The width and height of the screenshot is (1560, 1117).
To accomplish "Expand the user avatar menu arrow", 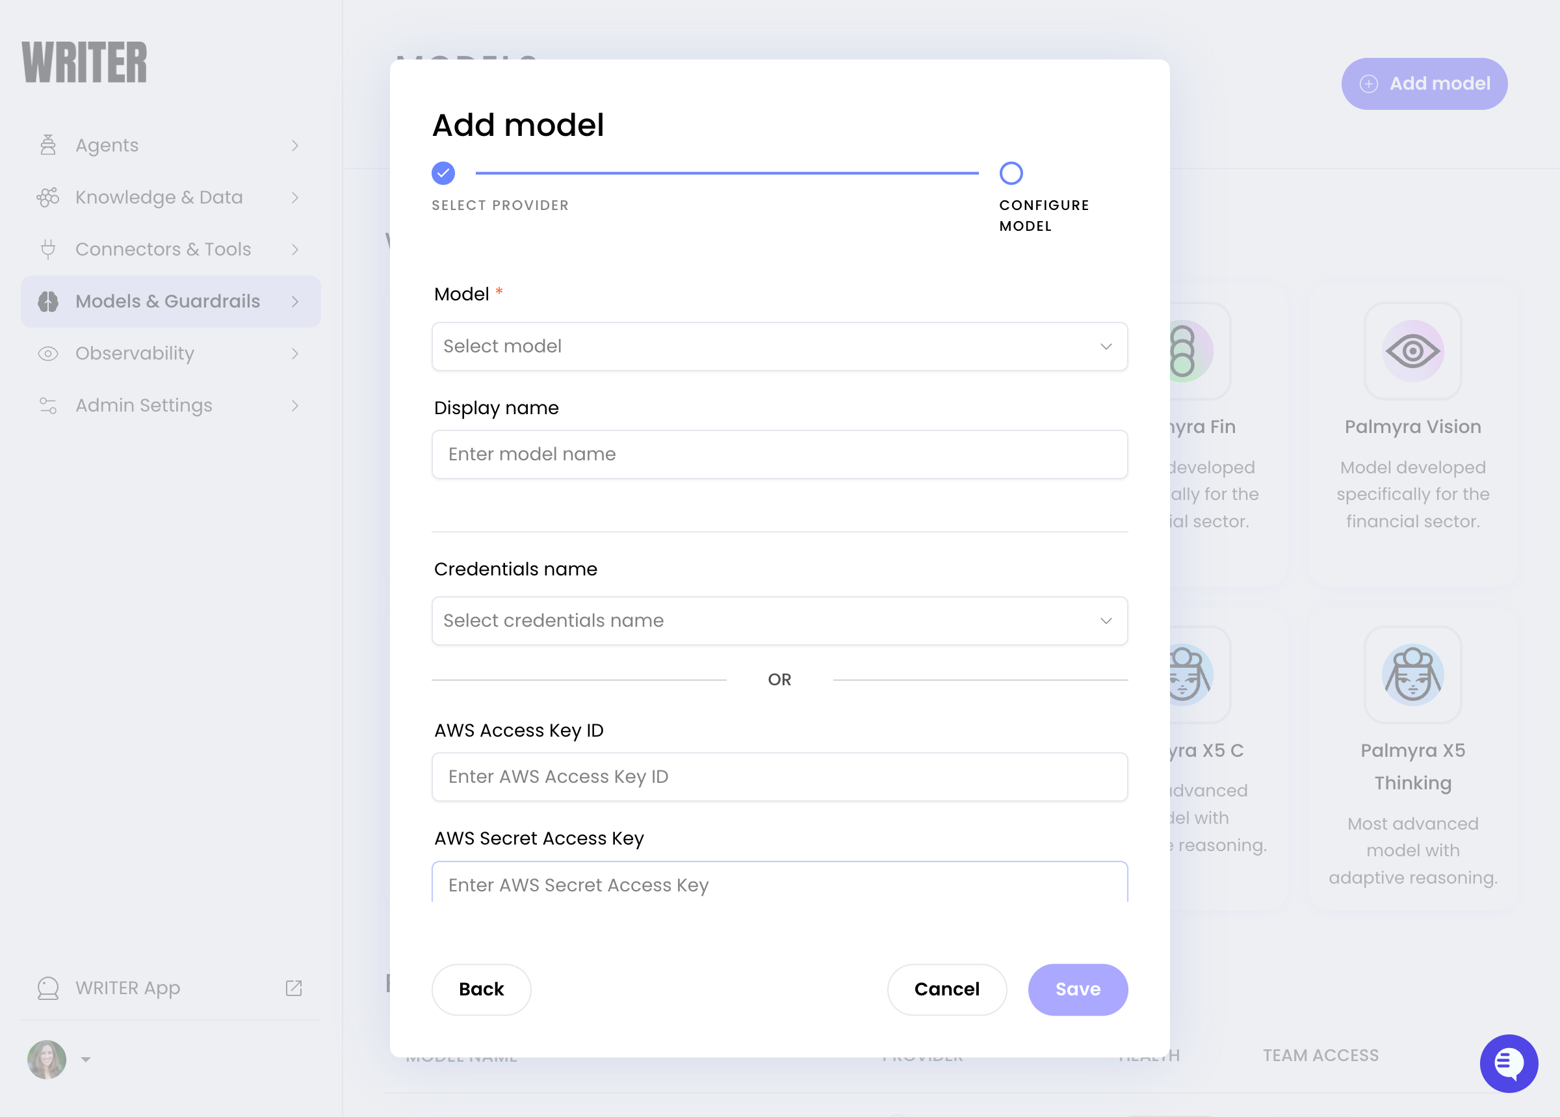I will [x=85, y=1059].
